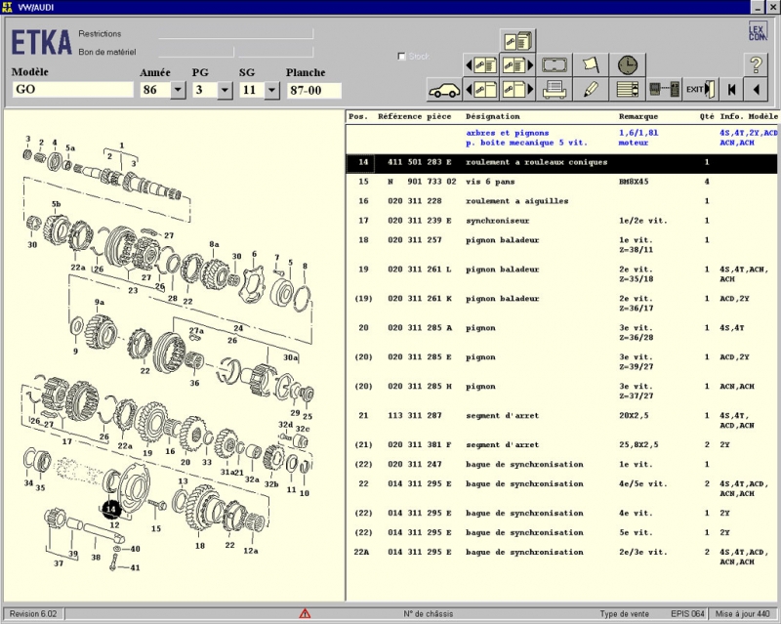Screen dimensions: 781x624
Task: Click the printer icon in toolbar
Action: click(x=555, y=90)
